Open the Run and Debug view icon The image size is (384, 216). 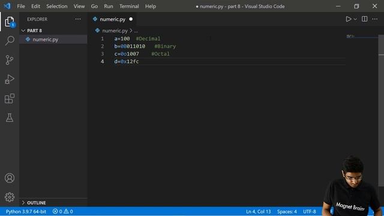tap(10, 79)
